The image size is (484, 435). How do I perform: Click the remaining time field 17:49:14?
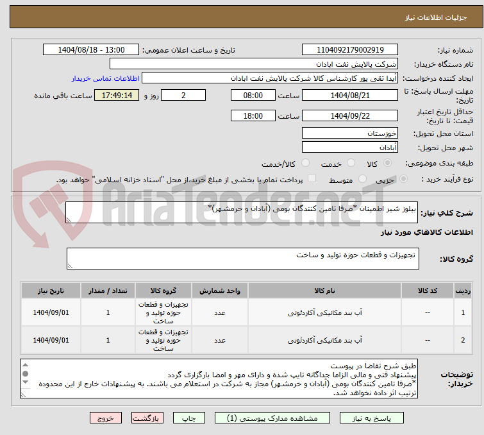117,95
